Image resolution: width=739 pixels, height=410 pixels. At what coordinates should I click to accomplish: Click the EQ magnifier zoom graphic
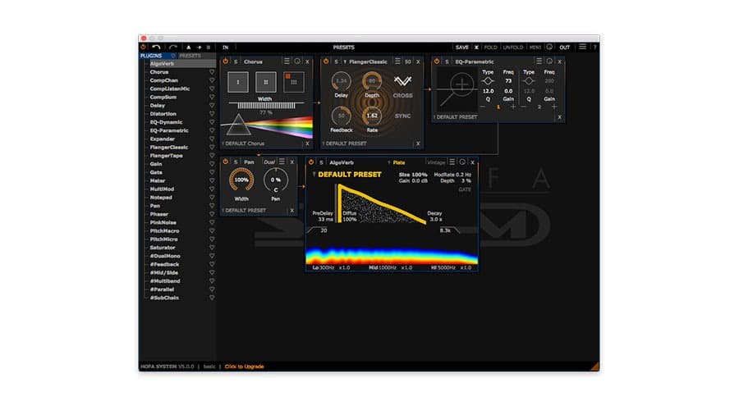(457, 90)
